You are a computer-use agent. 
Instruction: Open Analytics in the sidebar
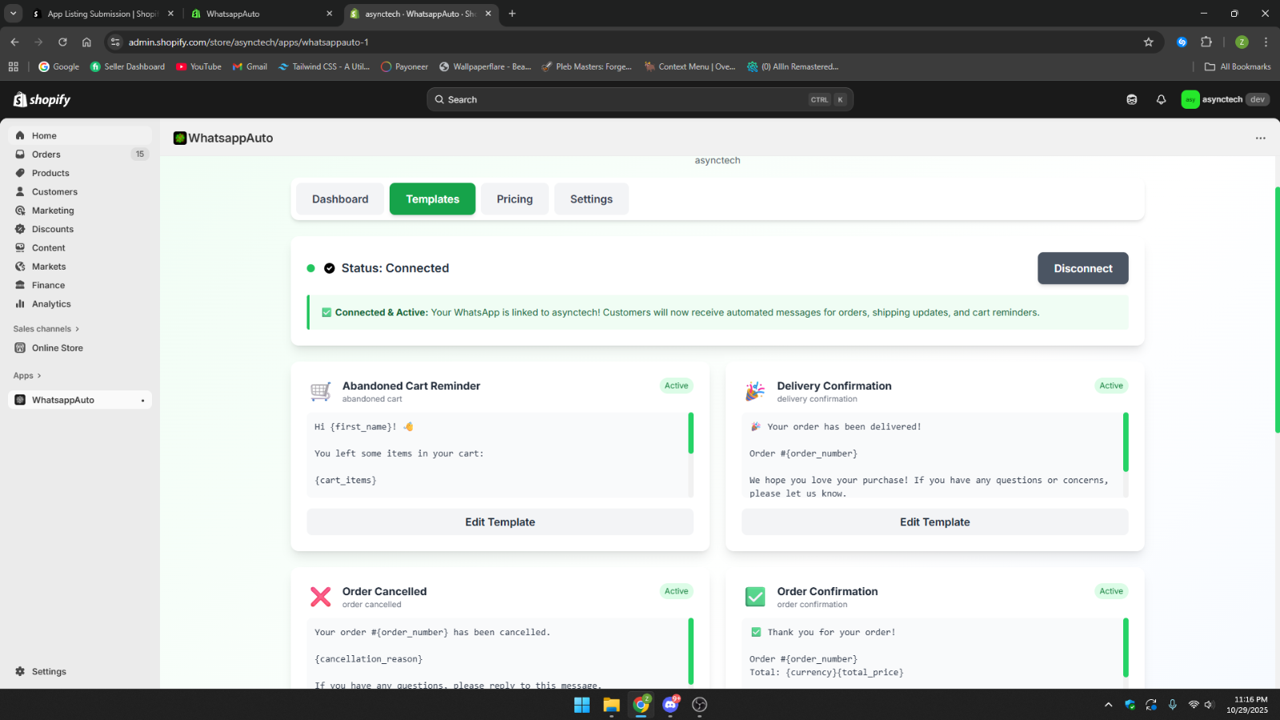(80, 304)
